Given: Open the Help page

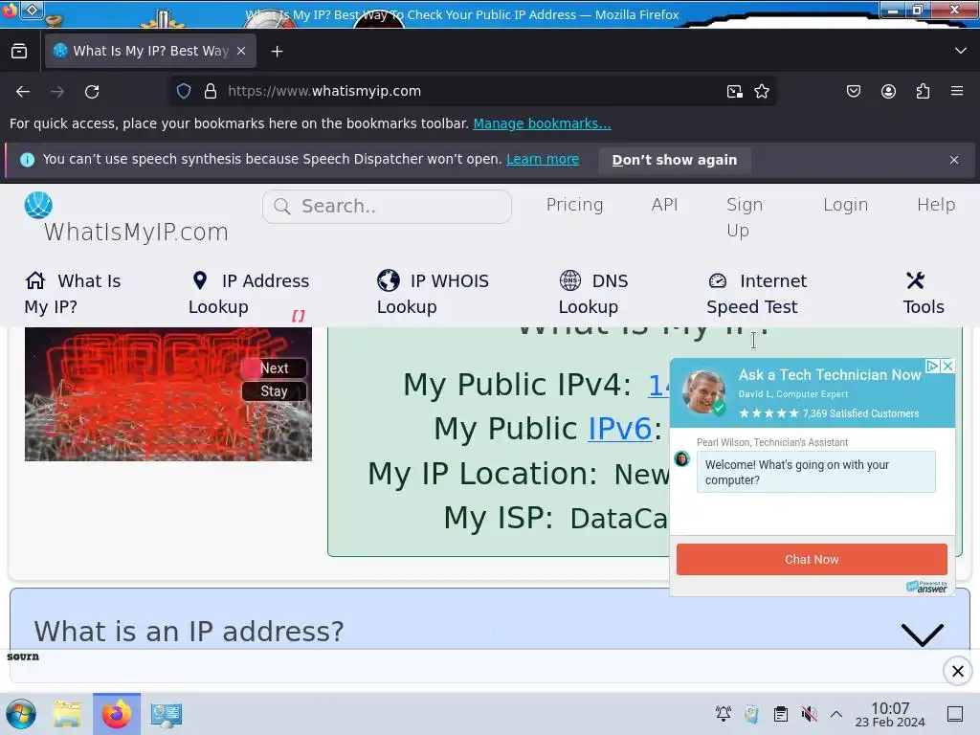Looking at the screenshot, I should click(x=936, y=205).
